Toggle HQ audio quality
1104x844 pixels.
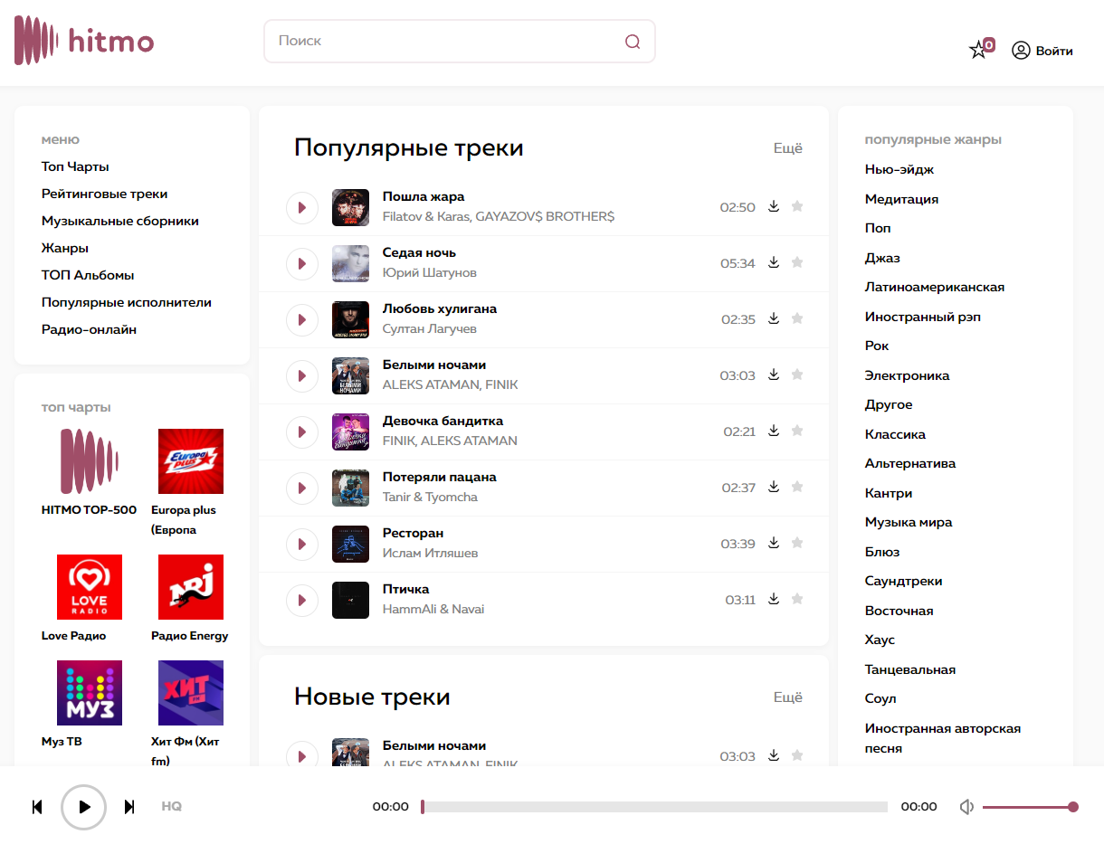click(x=171, y=807)
